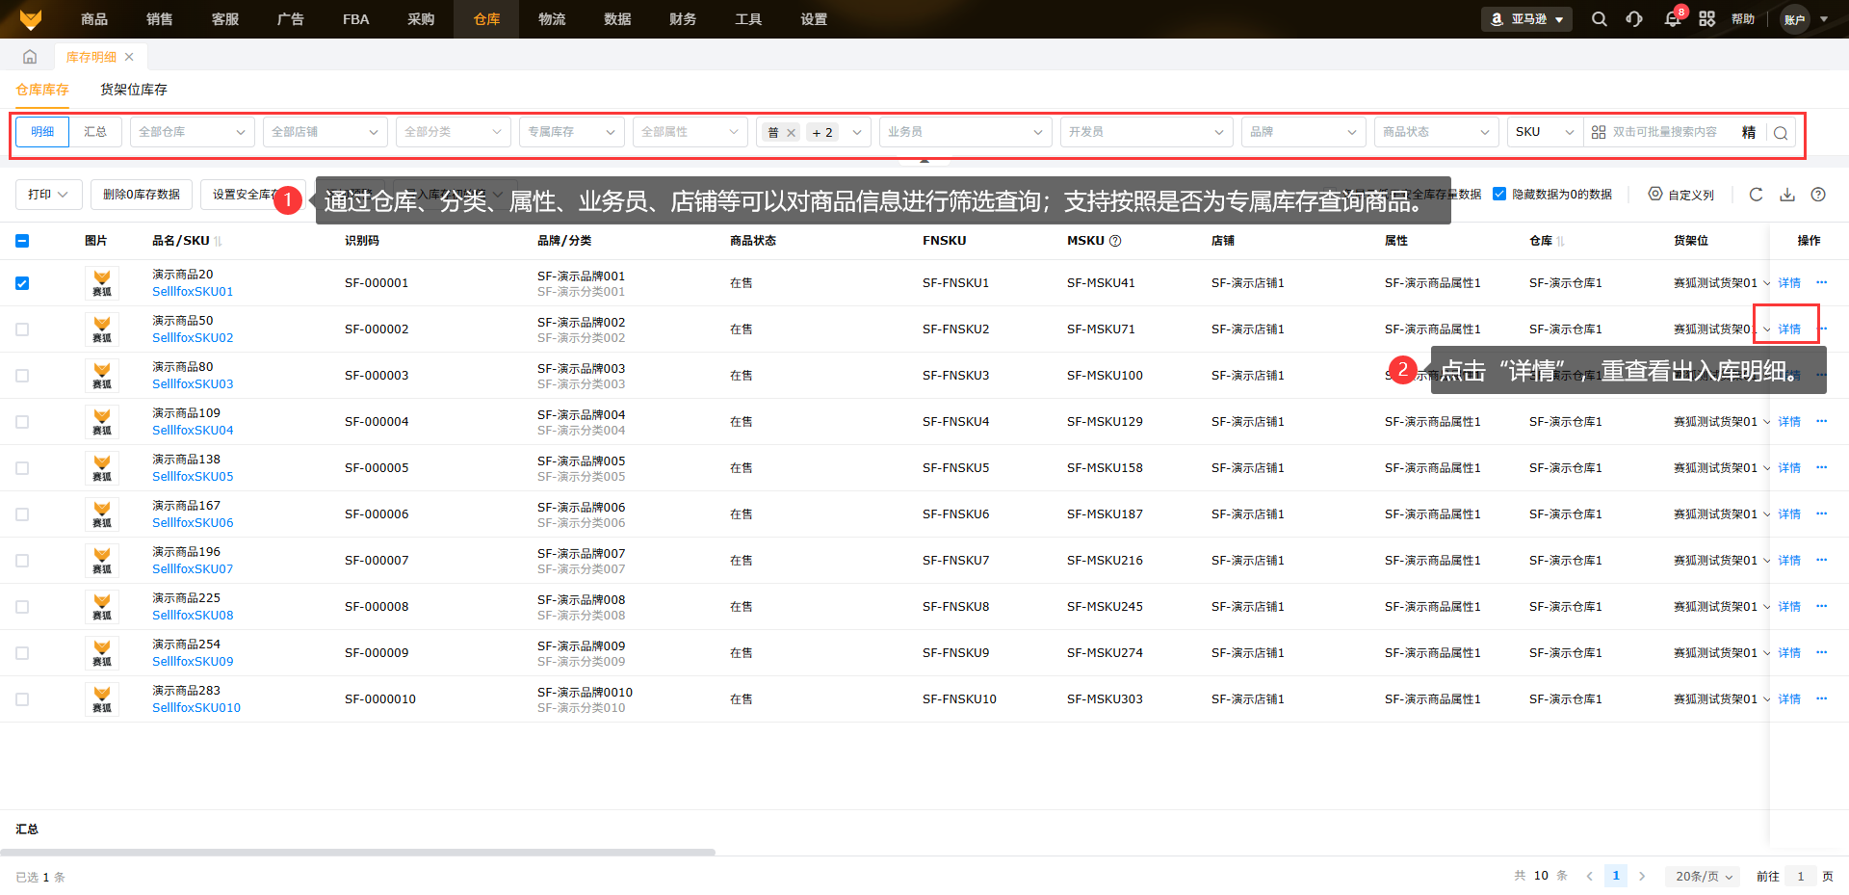Check the 演示商品50 row checkbox
The width and height of the screenshot is (1849, 895).
click(22, 329)
